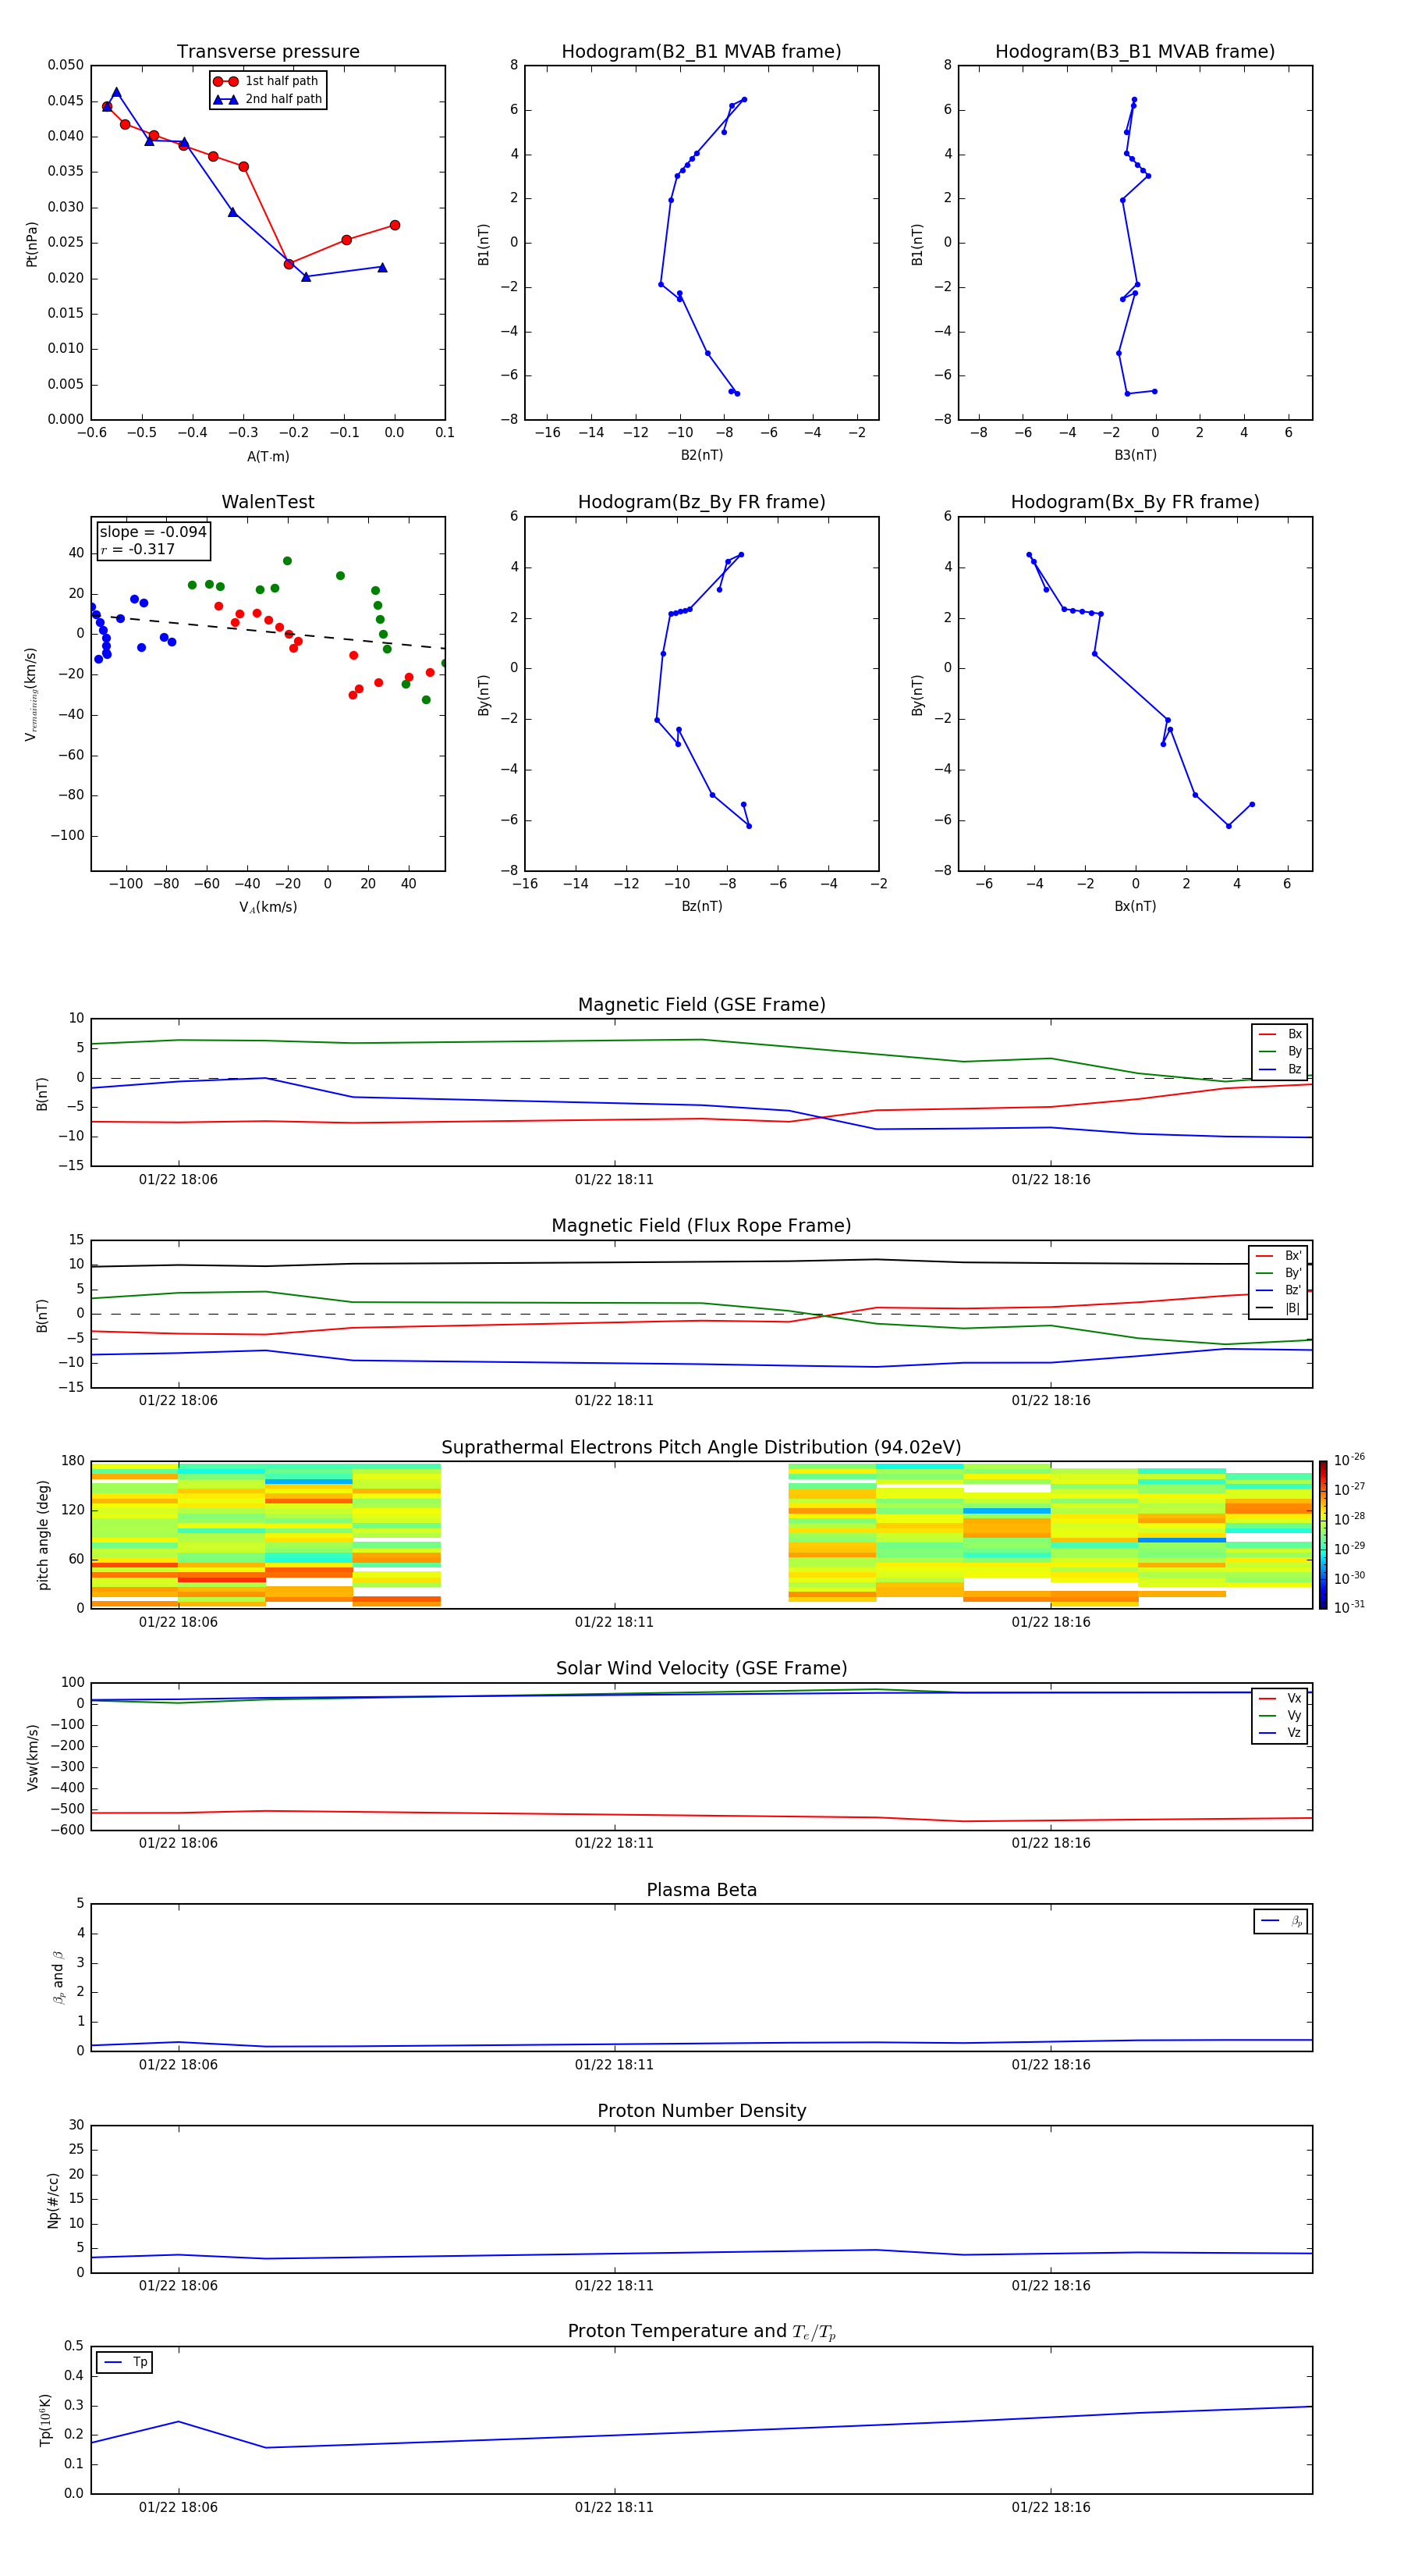Click the 'slope = -0.094' annotation
The image size is (1404, 2576).
pyautogui.click(x=153, y=532)
